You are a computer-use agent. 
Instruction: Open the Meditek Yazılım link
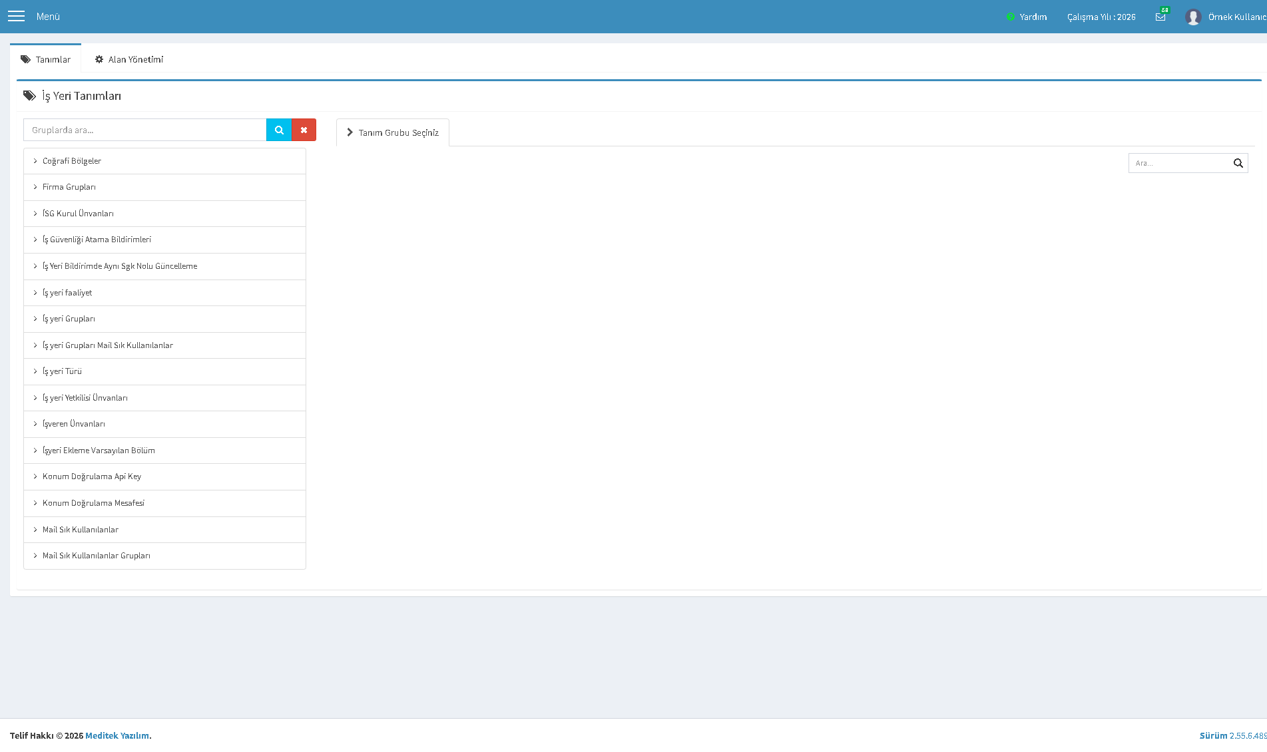pyautogui.click(x=117, y=735)
